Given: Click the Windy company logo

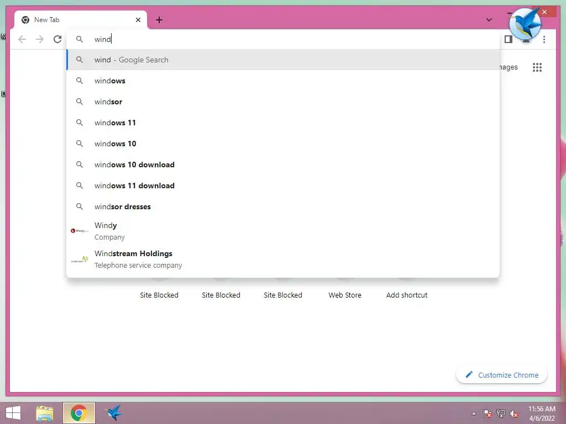Looking at the screenshot, I should [80, 231].
